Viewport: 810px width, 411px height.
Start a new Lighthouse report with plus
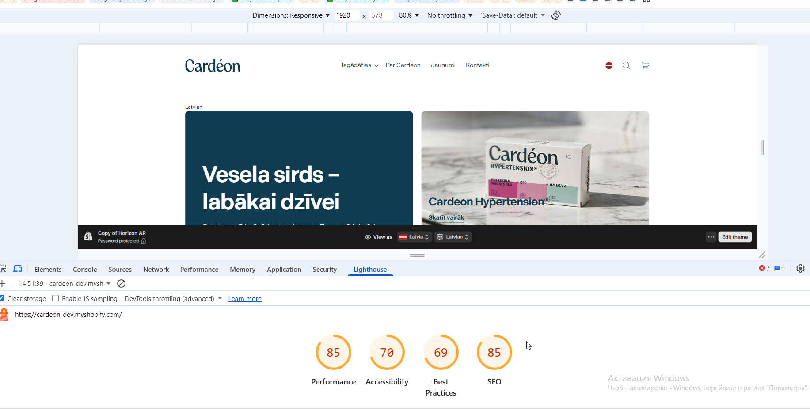3,283
